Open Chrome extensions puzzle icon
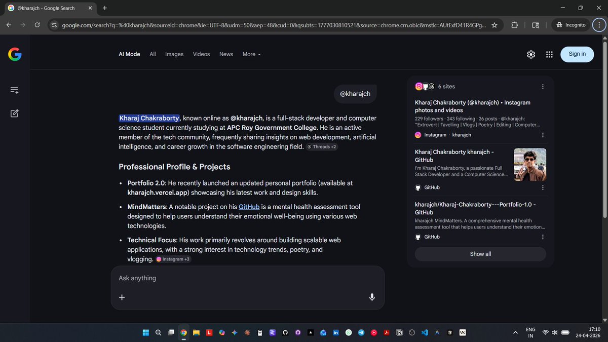 pyautogui.click(x=514, y=24)
